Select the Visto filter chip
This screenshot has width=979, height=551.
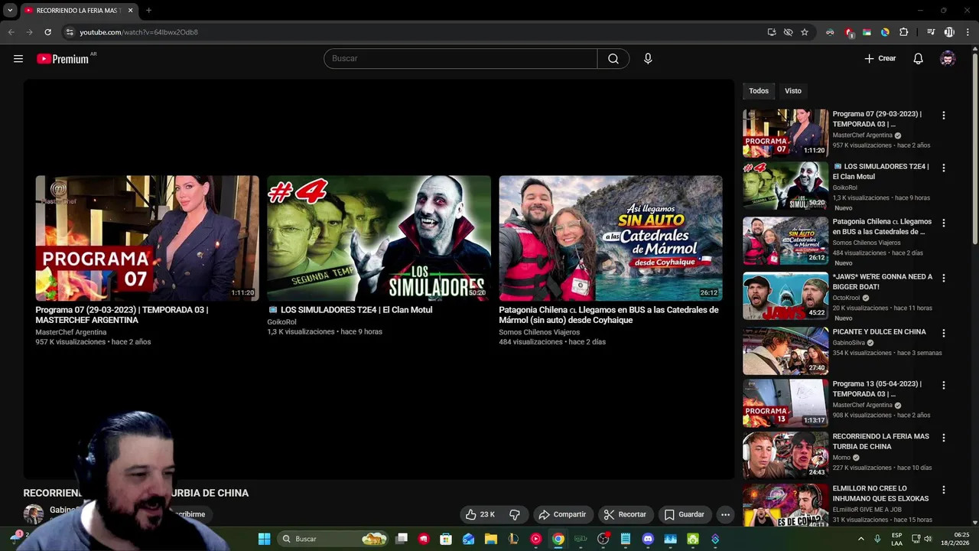[793, 91]
